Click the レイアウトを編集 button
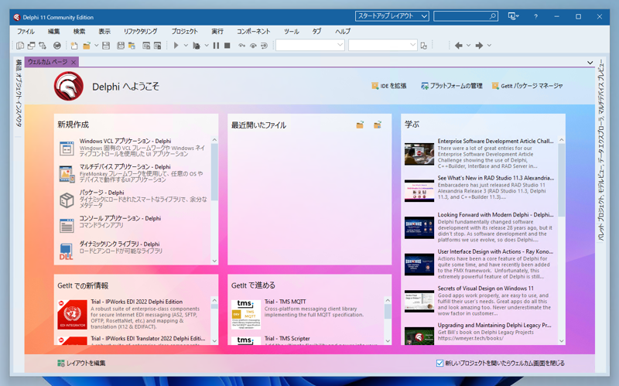The width and height of the screenshot is (619, 386). pos(82,363)
